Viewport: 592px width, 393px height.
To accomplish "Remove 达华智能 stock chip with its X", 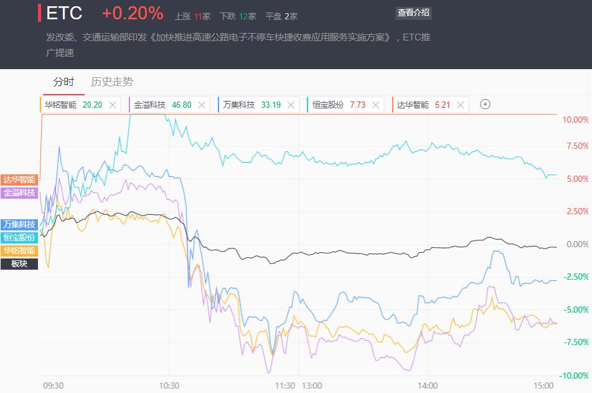I will (x=460, y=105).
